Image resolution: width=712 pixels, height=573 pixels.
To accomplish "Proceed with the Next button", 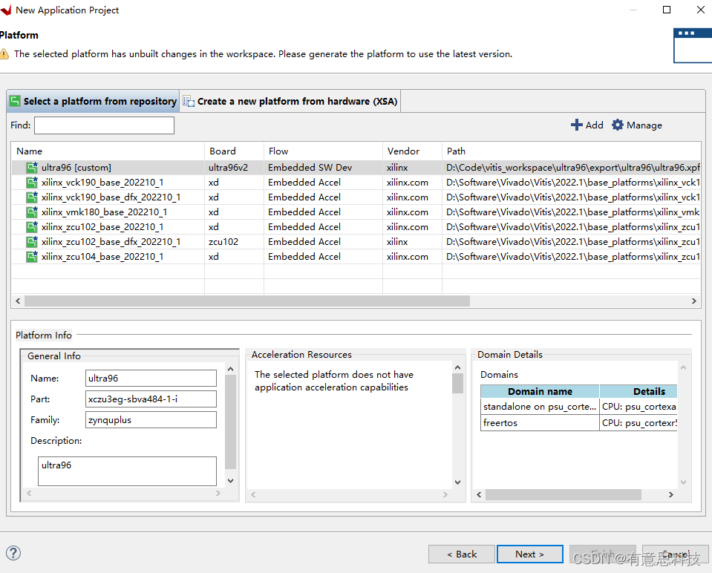I will tap(530, 554).
